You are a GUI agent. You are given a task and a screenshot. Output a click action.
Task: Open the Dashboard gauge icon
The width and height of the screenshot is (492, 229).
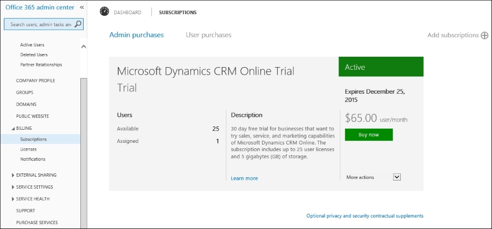pyautogui.click(x=104, y=11)
